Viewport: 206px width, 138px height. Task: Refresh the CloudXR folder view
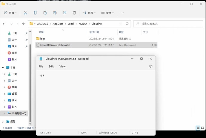(x=127, y=24)
